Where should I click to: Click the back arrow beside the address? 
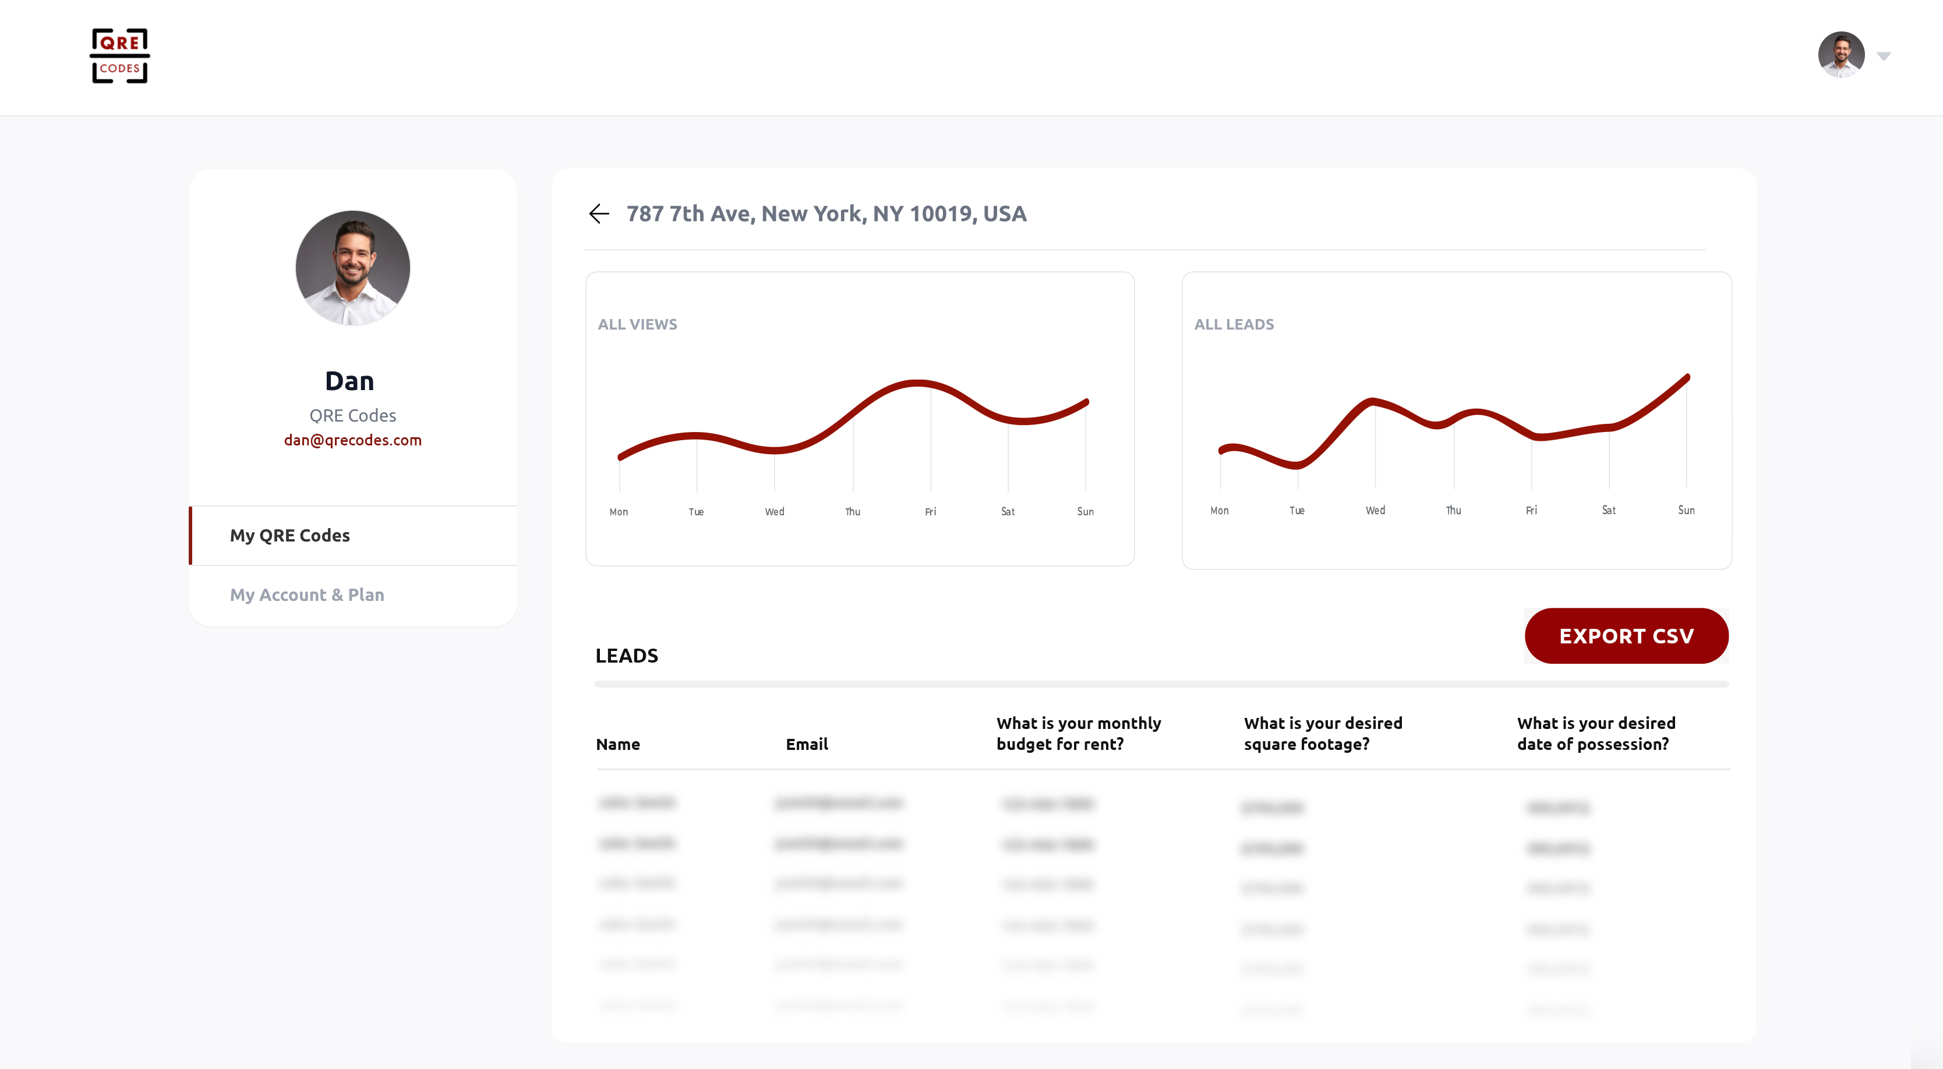point(599,214)
